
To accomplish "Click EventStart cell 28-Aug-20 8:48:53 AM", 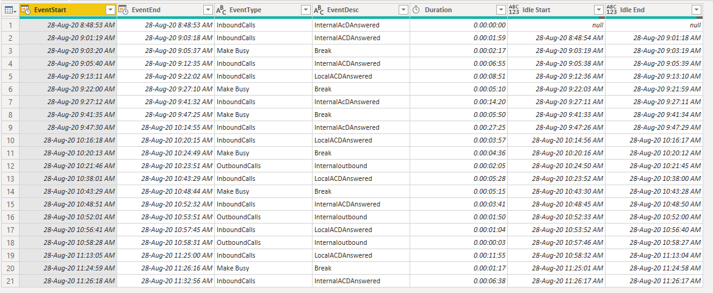I will click(x=68, y=25).
